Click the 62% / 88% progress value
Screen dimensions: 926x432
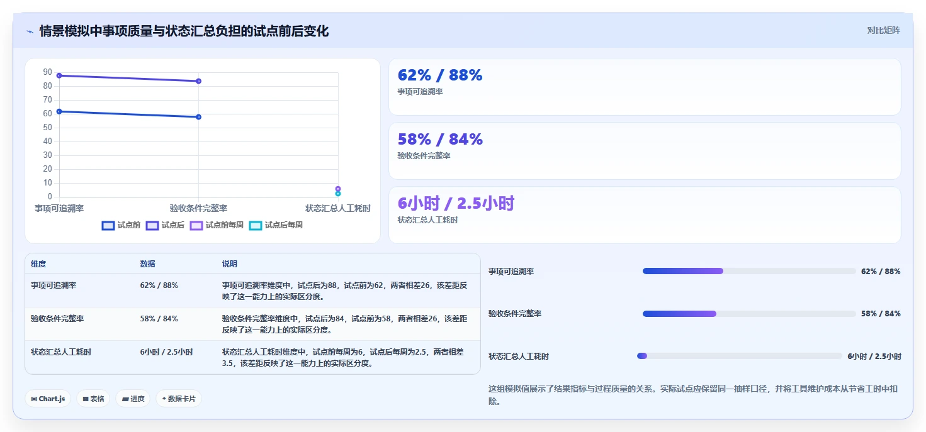tap(881, 272)
